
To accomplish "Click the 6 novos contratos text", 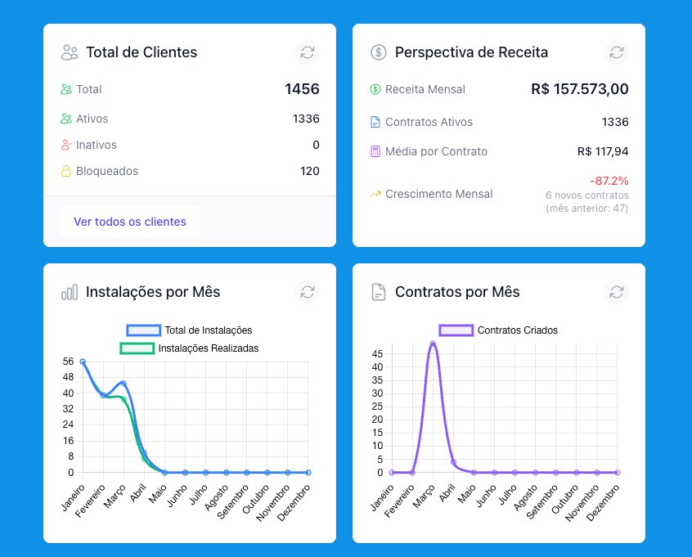I will click(587, 195).
